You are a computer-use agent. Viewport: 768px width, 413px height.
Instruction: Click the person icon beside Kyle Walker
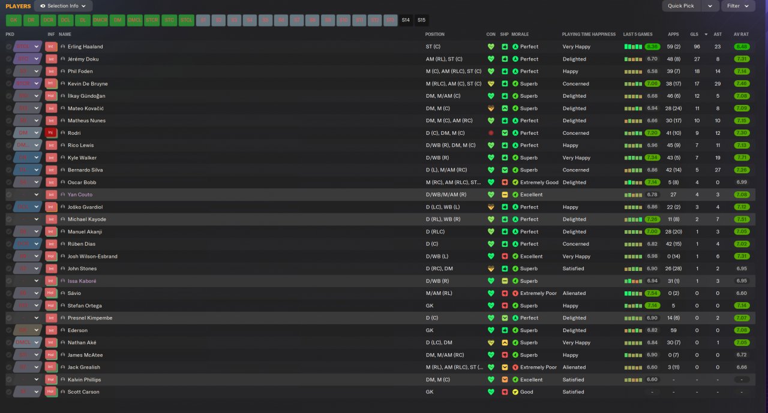pyautogui.click(x=62, y=158)
